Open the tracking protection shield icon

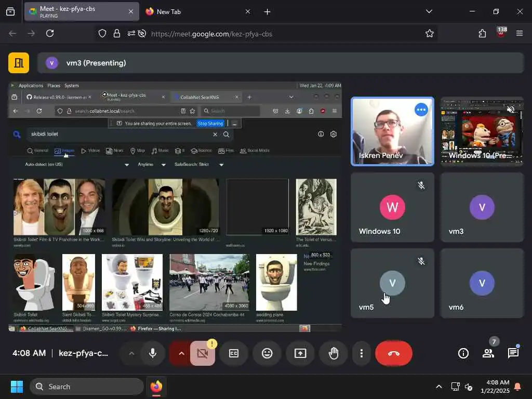tap(102, 34)
